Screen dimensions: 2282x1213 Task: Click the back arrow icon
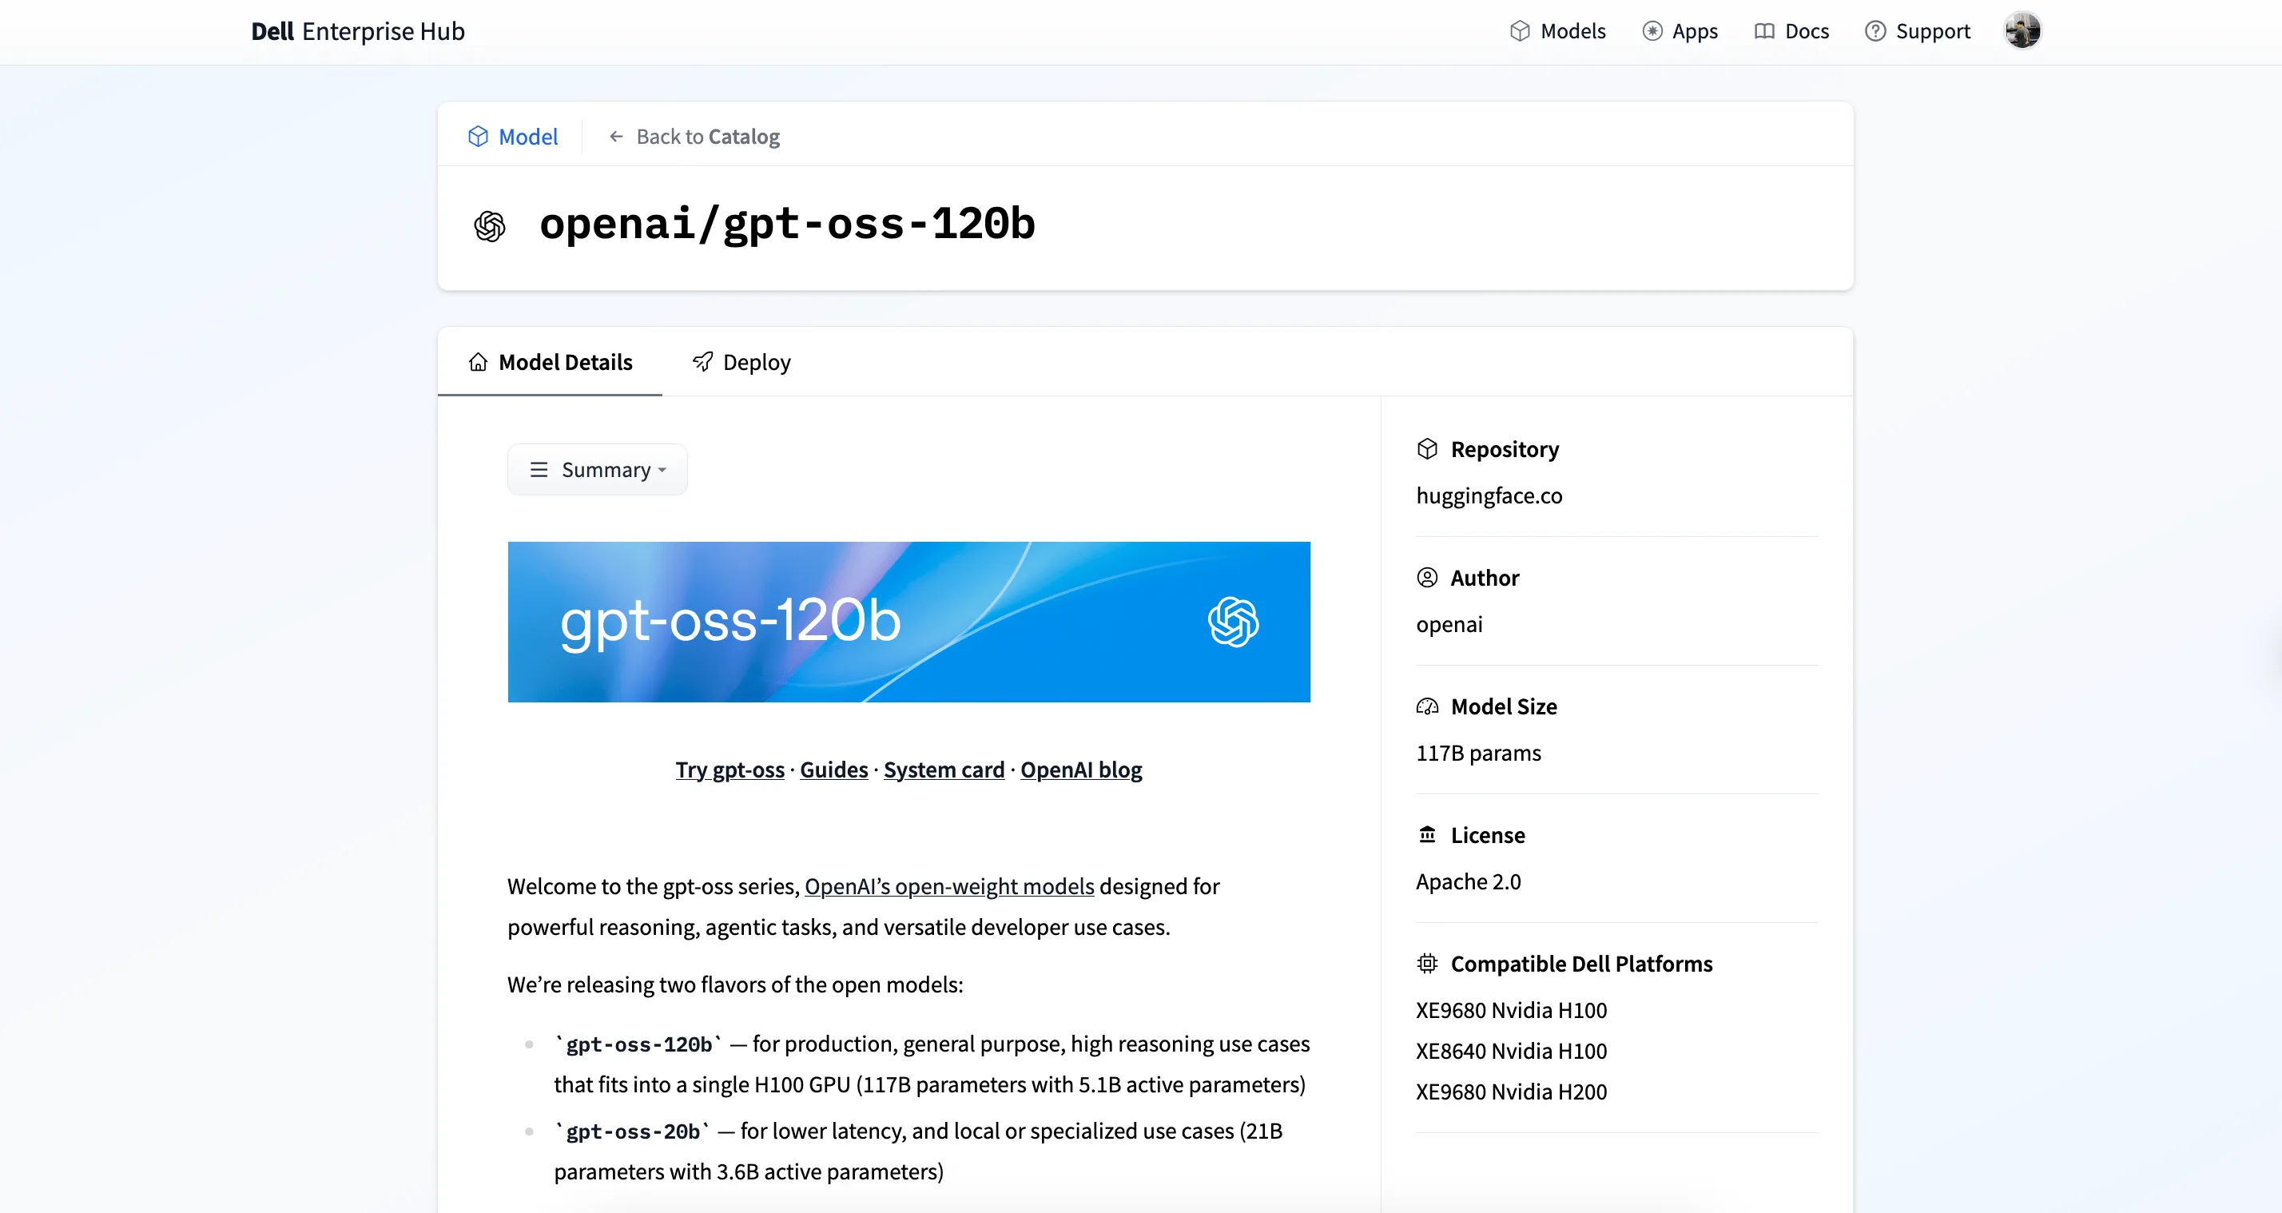[x=617, y=137]
